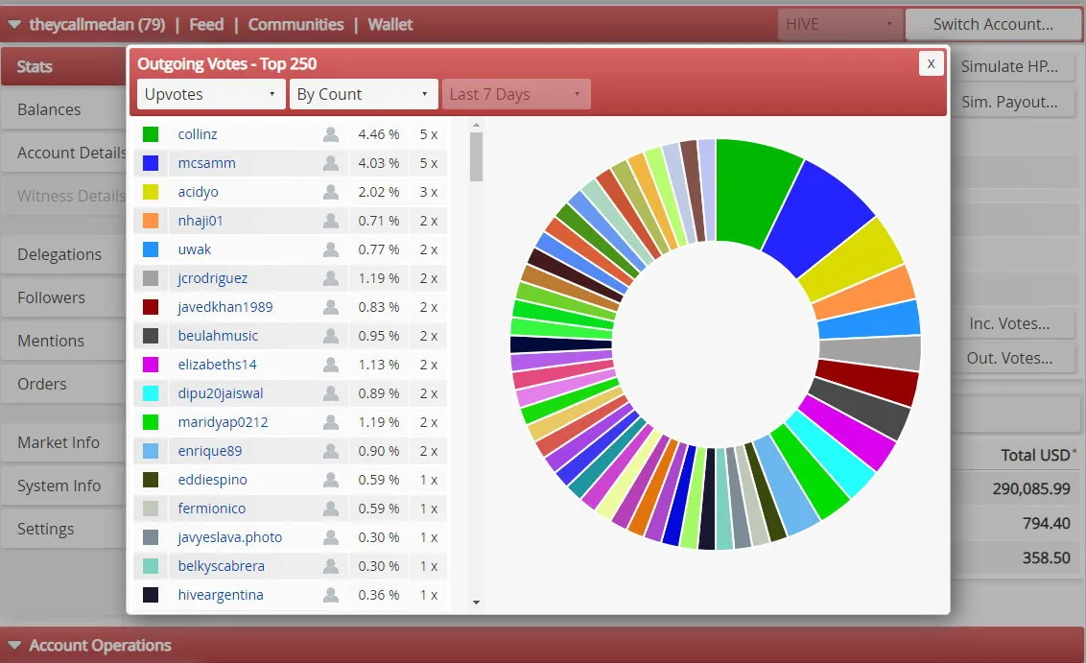Open the Upvotes vote type dropdown
1086x663 pixels.
click(211, 94)
